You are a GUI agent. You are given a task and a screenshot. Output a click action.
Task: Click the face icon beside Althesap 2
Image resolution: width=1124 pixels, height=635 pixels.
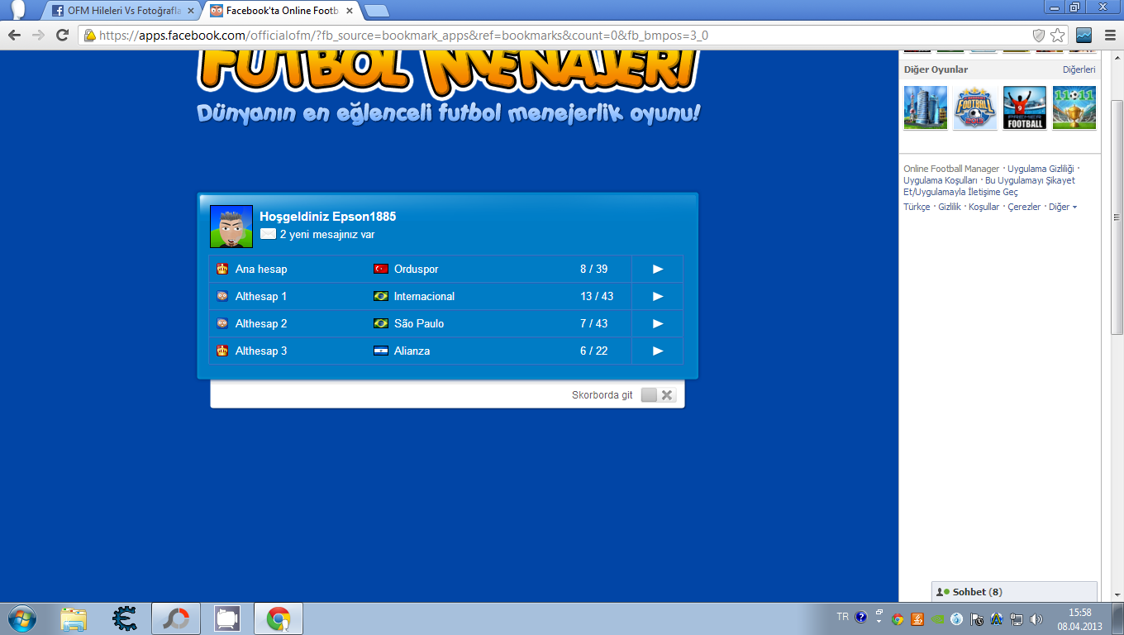(x=222, y=323)
